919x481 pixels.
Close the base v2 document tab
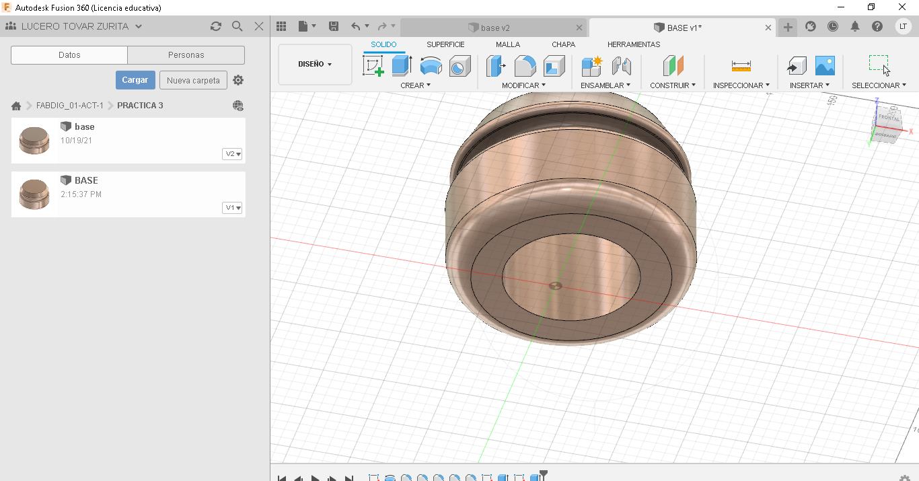[x=579, y=28]
